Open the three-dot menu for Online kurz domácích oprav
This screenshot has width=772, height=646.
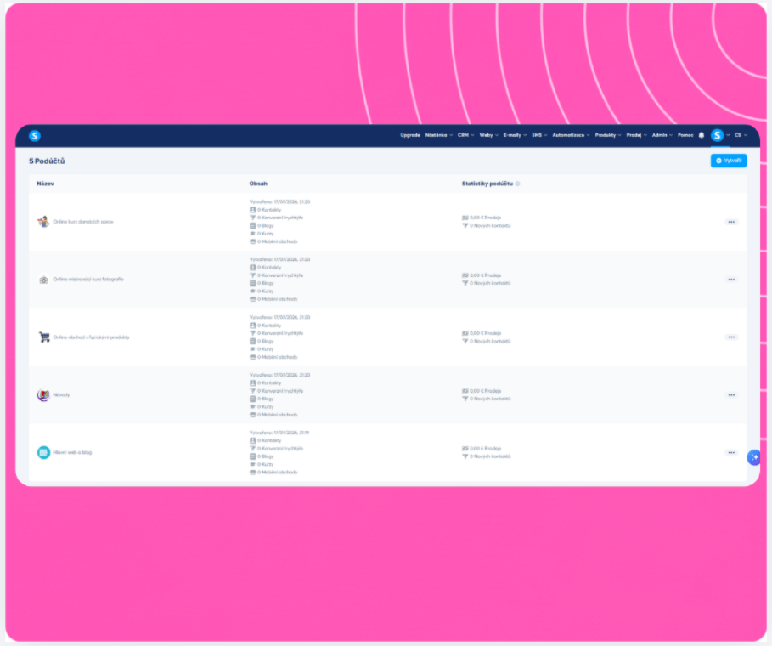click(731, 222)
